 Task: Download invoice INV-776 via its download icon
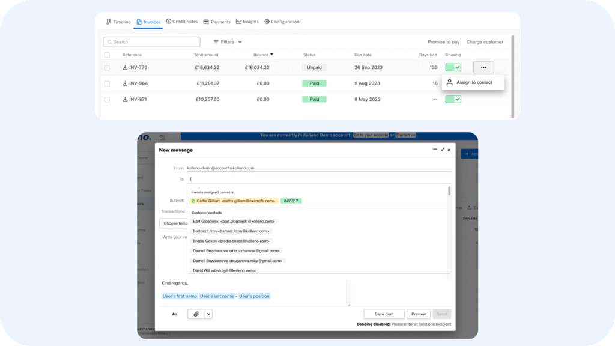(x=126, y=68)
